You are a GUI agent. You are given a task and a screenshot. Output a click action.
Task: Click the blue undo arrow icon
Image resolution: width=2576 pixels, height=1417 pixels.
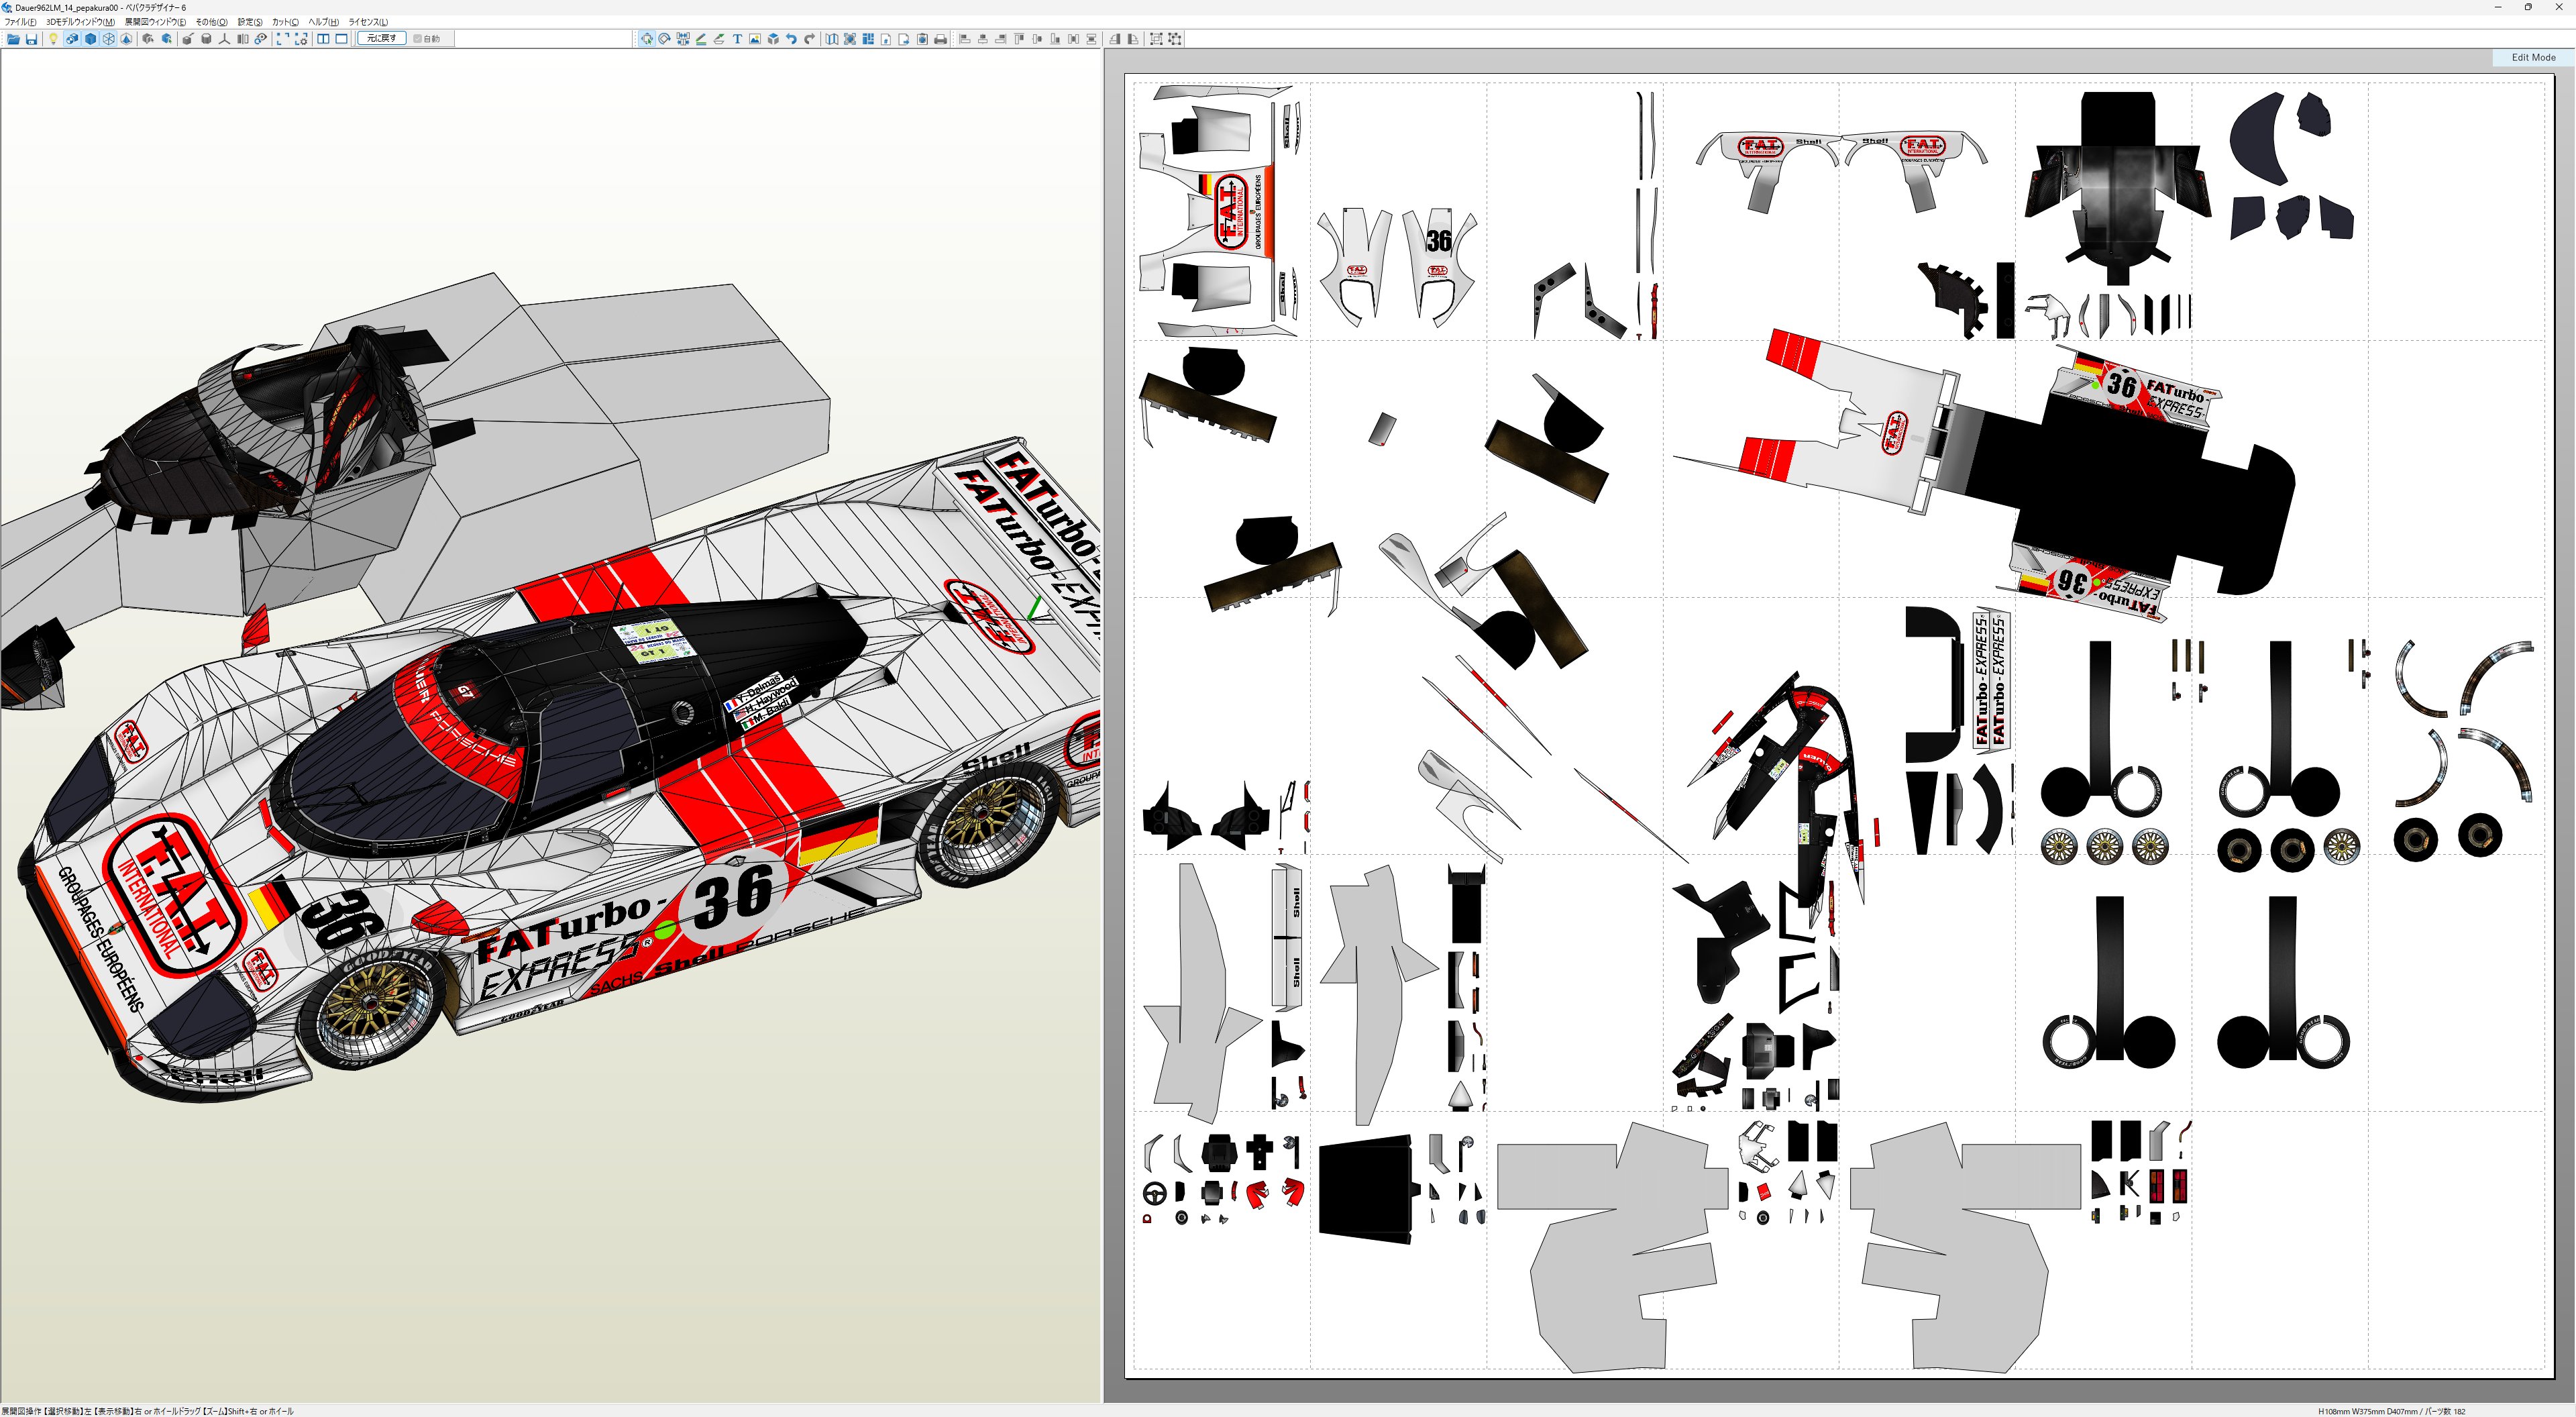pyautogui.click(x=791, y=39)
